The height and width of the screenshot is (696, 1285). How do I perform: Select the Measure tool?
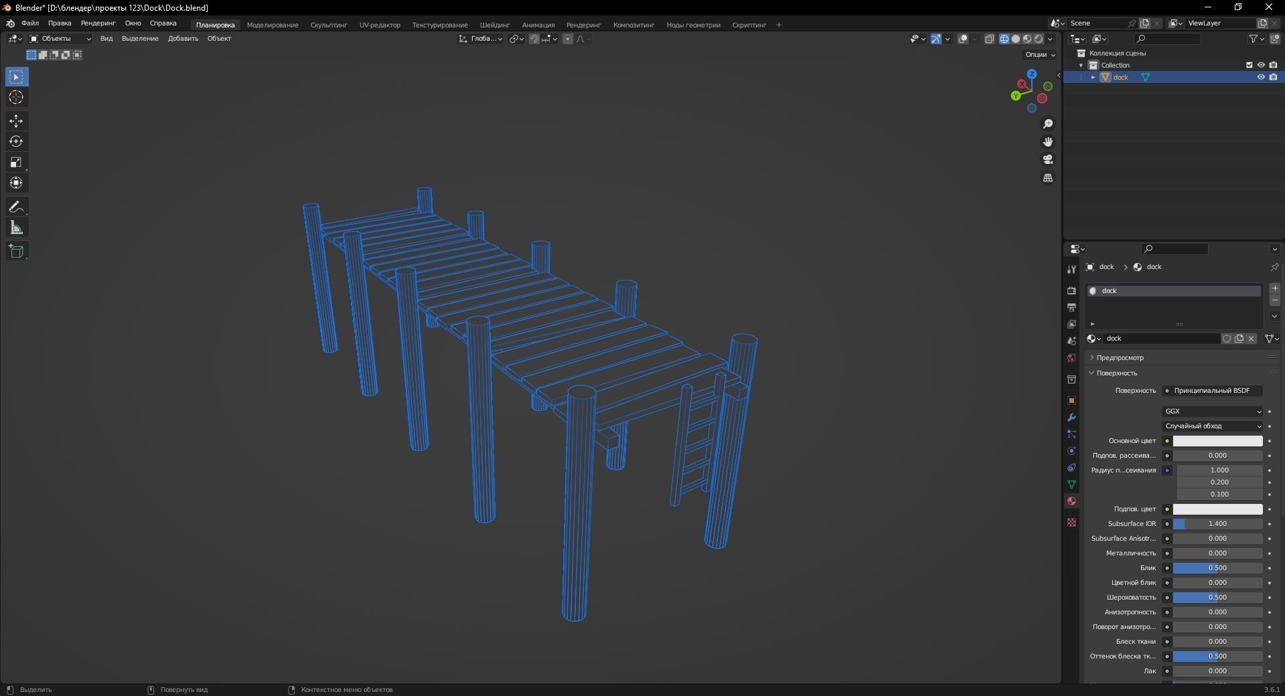16,228
